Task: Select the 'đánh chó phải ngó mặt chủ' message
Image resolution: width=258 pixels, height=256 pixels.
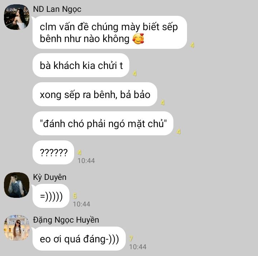Action: [103, 123]
